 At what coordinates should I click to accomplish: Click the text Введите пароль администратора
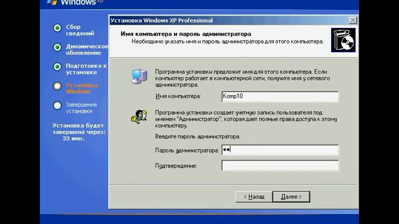198,137
